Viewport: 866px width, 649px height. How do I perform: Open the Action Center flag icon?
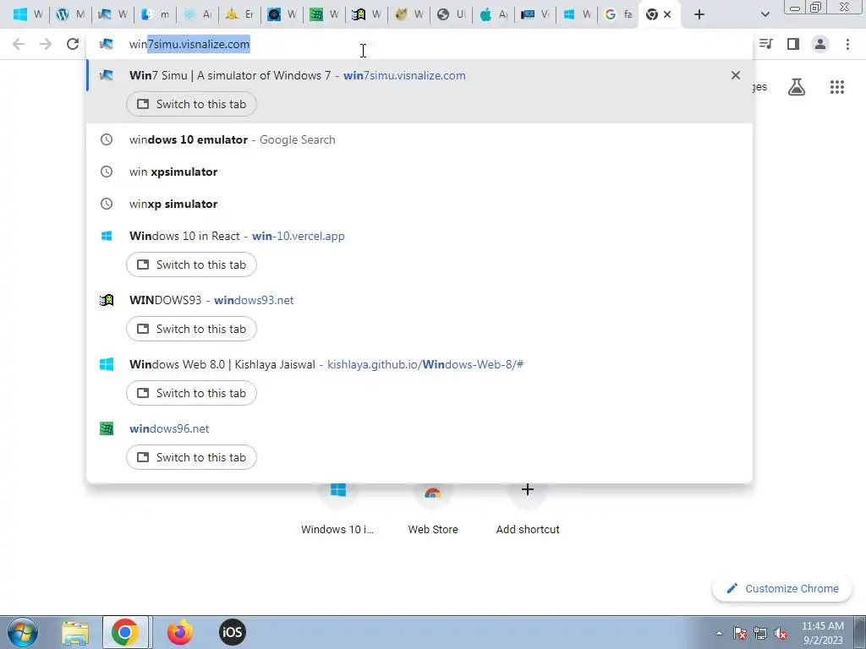tap(740, 633)
